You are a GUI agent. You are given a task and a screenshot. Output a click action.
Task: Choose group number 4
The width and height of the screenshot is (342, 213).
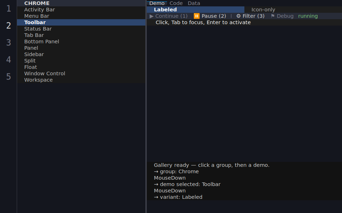9,59
